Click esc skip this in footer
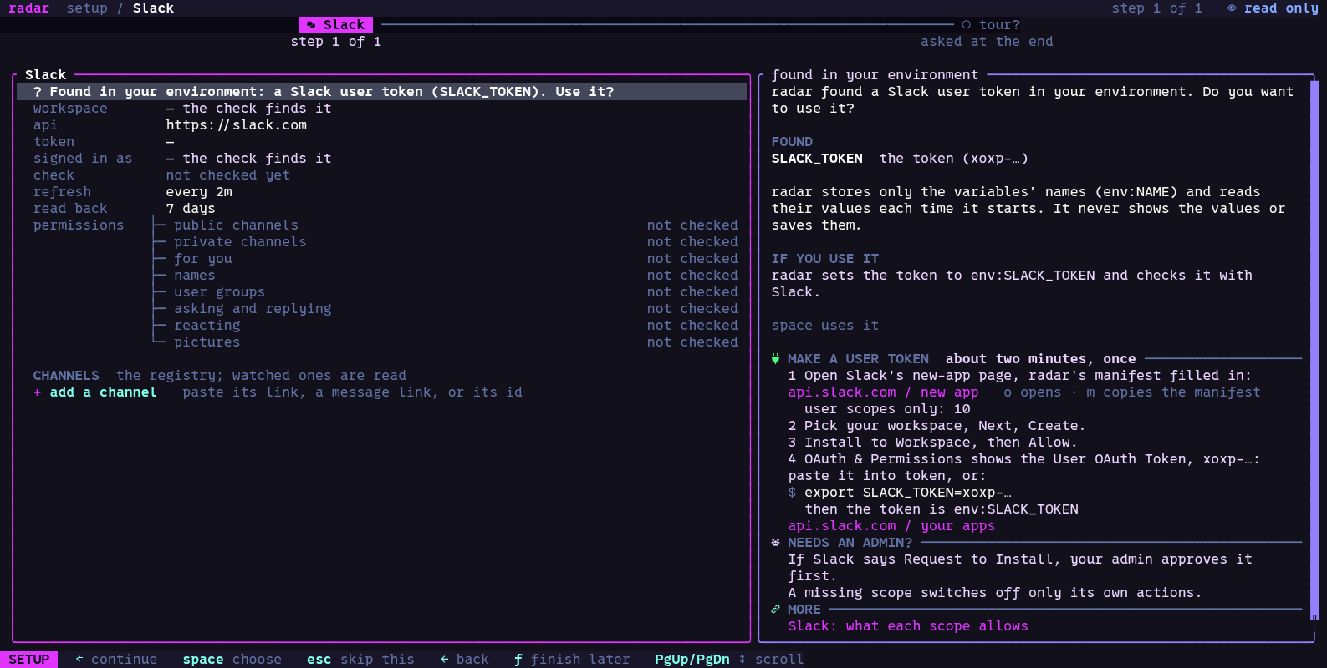 tap(360, 660)
